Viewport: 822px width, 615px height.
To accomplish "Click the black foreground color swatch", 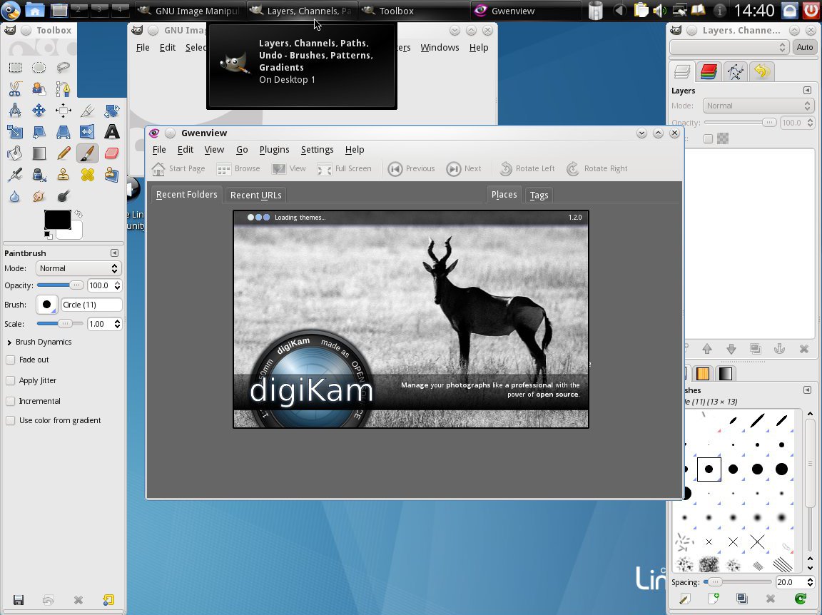I will coord(57,219).
